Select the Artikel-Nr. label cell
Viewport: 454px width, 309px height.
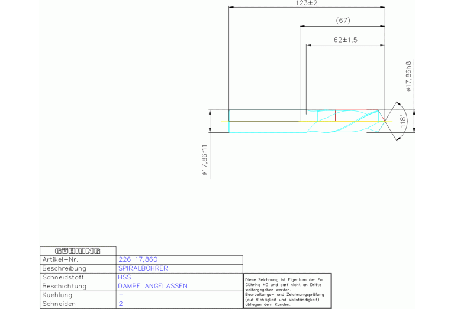60,259
